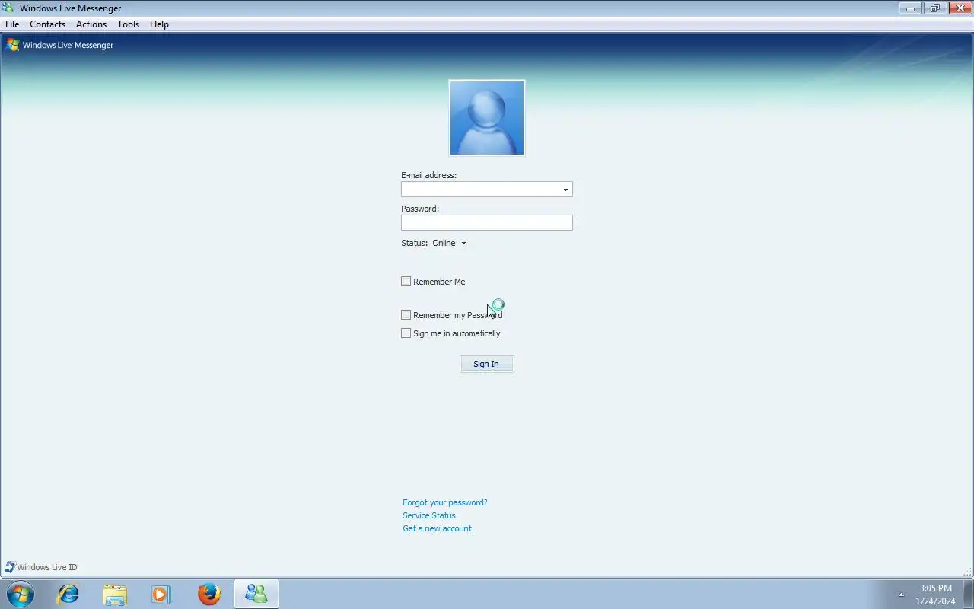This screenshot has width=974, height=609.
Task: Show hidden system tray icons
Action: point(901,595)
